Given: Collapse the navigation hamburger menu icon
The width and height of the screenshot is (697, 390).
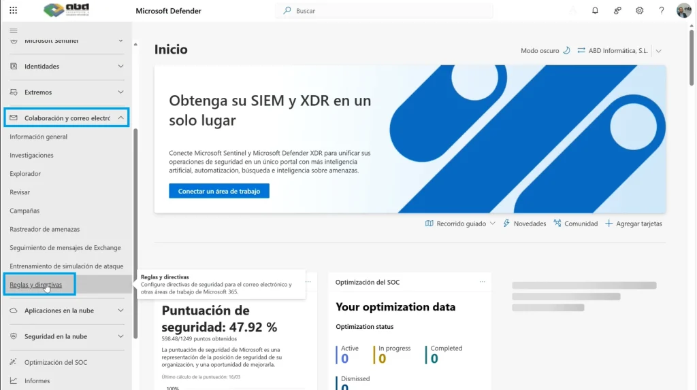Looking at the screenshot, I should [14, 31].
